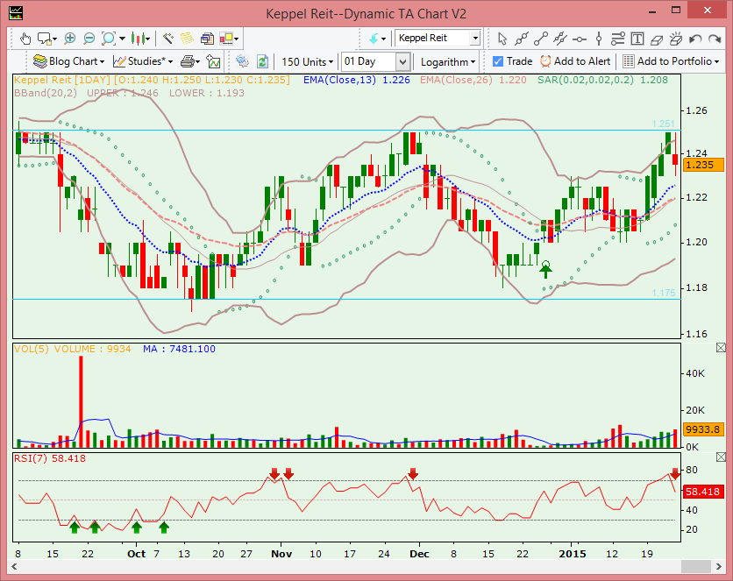The width and height of the screenshot is (733, 581).
Task: Select the extended trend line tool
Action: pyautogui.click(x=521, y=39)
